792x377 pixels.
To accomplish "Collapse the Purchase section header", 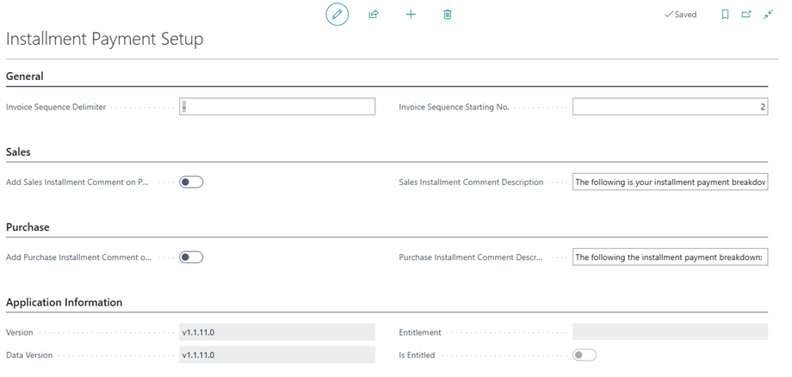I will point(28,227).
